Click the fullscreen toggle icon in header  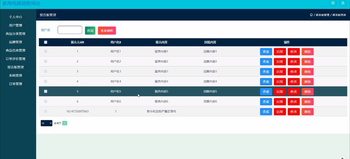pyautogui.click(x=333, y=3)
